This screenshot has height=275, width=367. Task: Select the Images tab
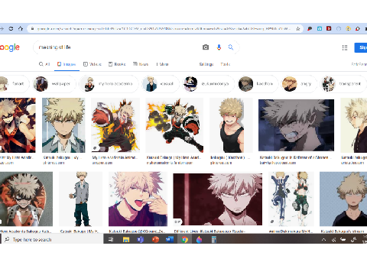67,64
